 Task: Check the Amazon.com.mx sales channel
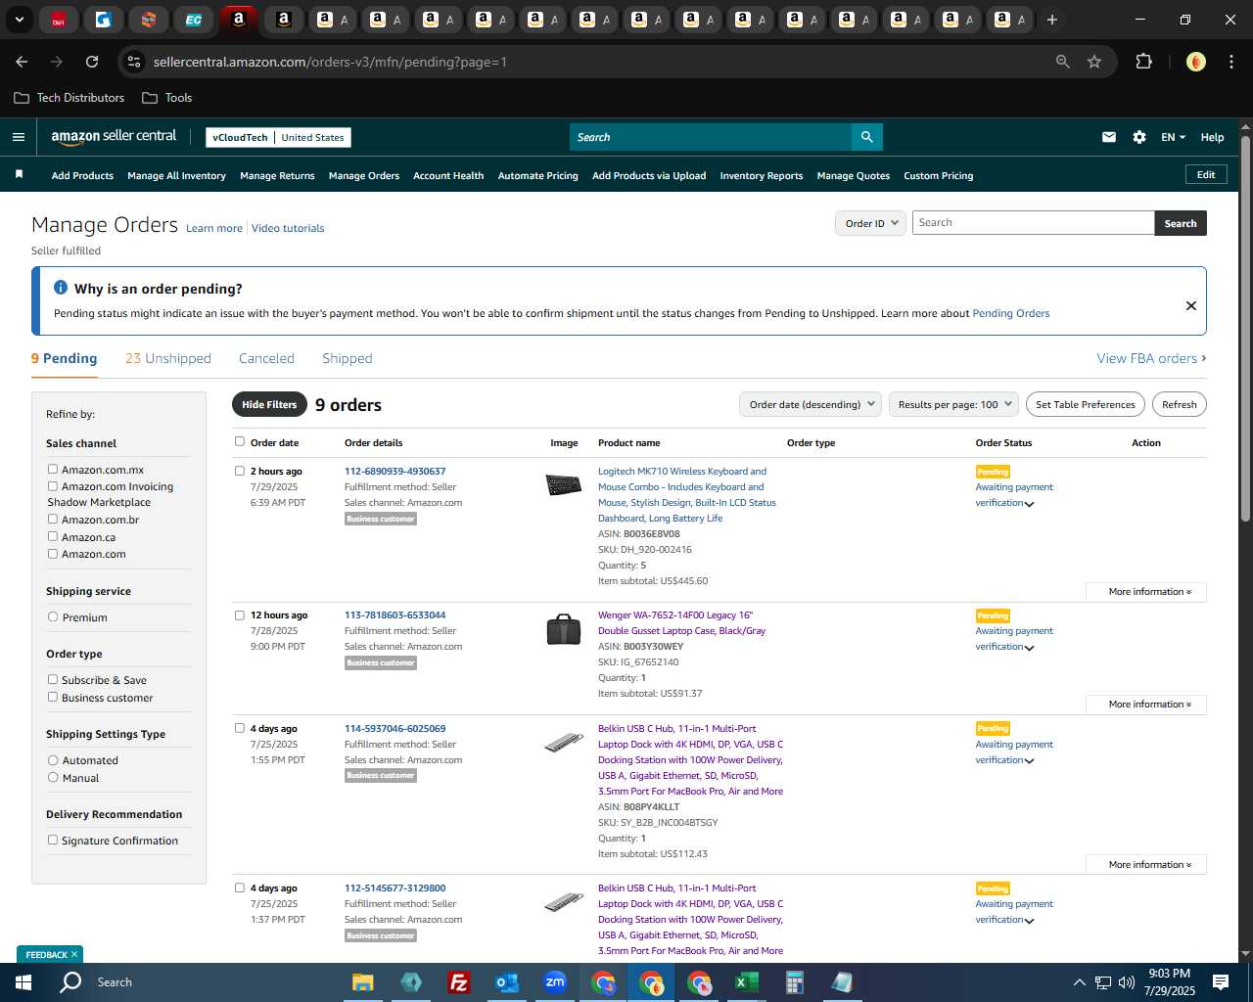pyautogui.click(x=53, y=469)
